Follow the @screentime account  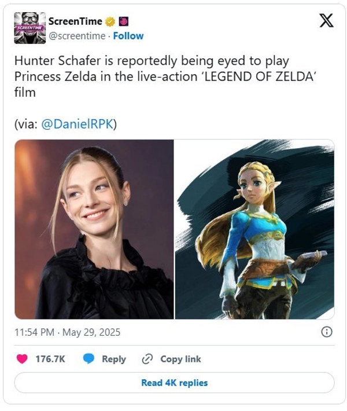128,36
